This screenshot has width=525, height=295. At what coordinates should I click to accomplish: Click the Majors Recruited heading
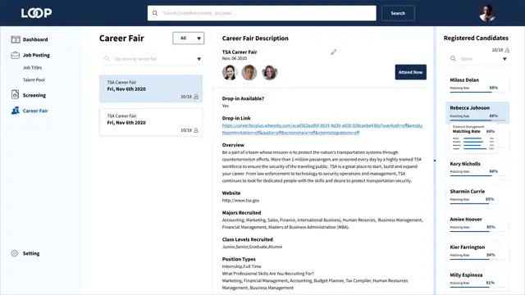point(241,213)
